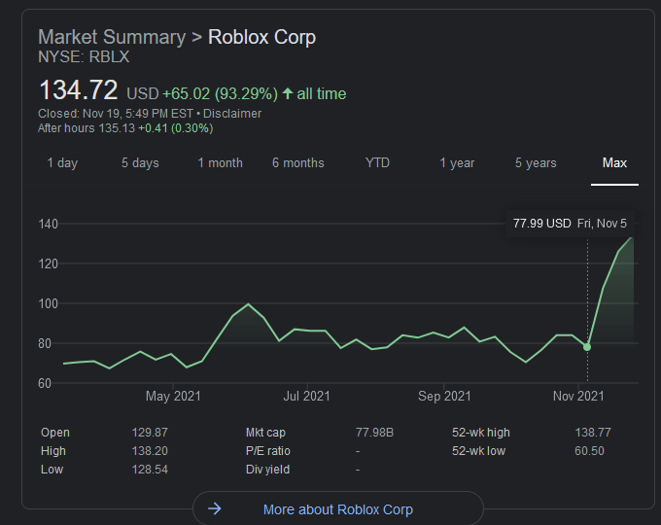Select the Max range tab
Screen dimensions: 661x525
[614, 162]
